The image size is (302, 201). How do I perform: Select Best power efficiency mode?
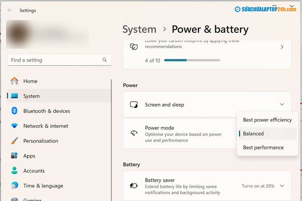click(x=267, y=120)
